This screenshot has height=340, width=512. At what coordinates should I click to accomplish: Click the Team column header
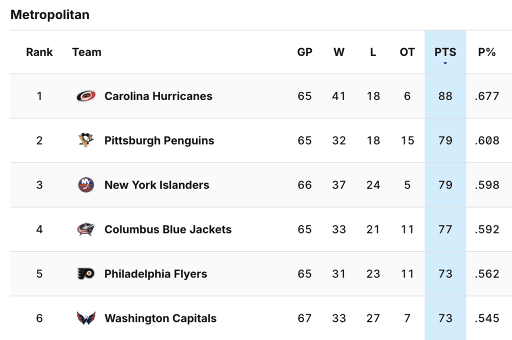click(x=86, y=52)
